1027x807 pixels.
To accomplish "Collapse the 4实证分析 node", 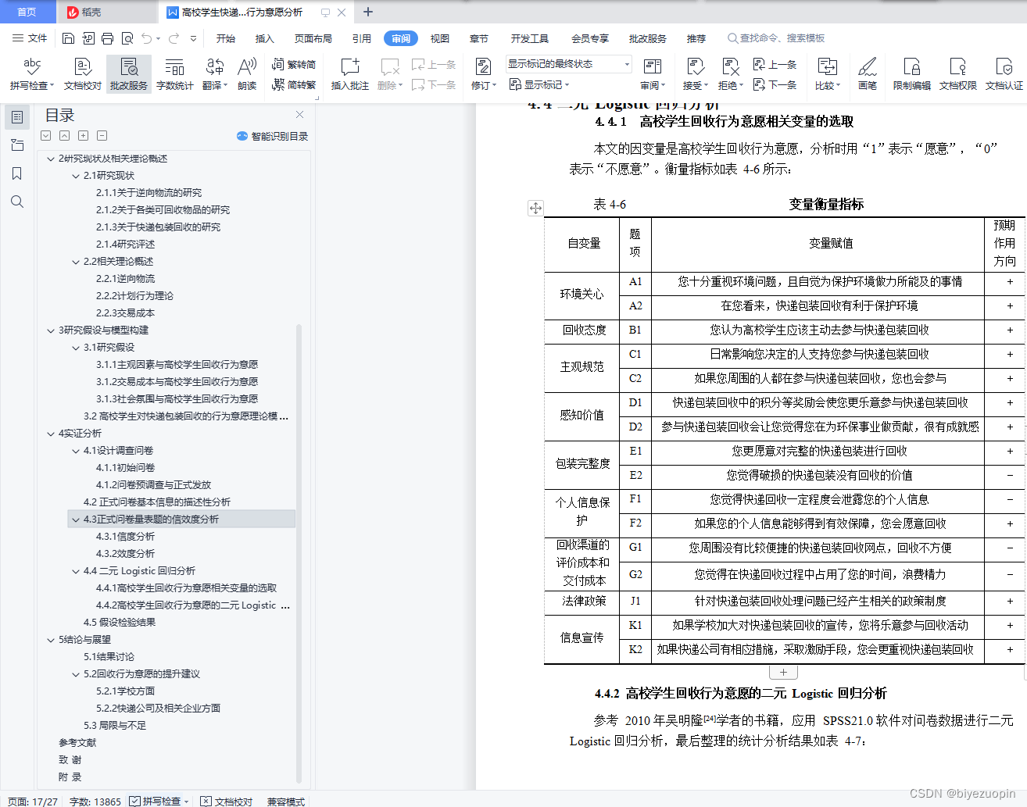I will click(51, 434).
